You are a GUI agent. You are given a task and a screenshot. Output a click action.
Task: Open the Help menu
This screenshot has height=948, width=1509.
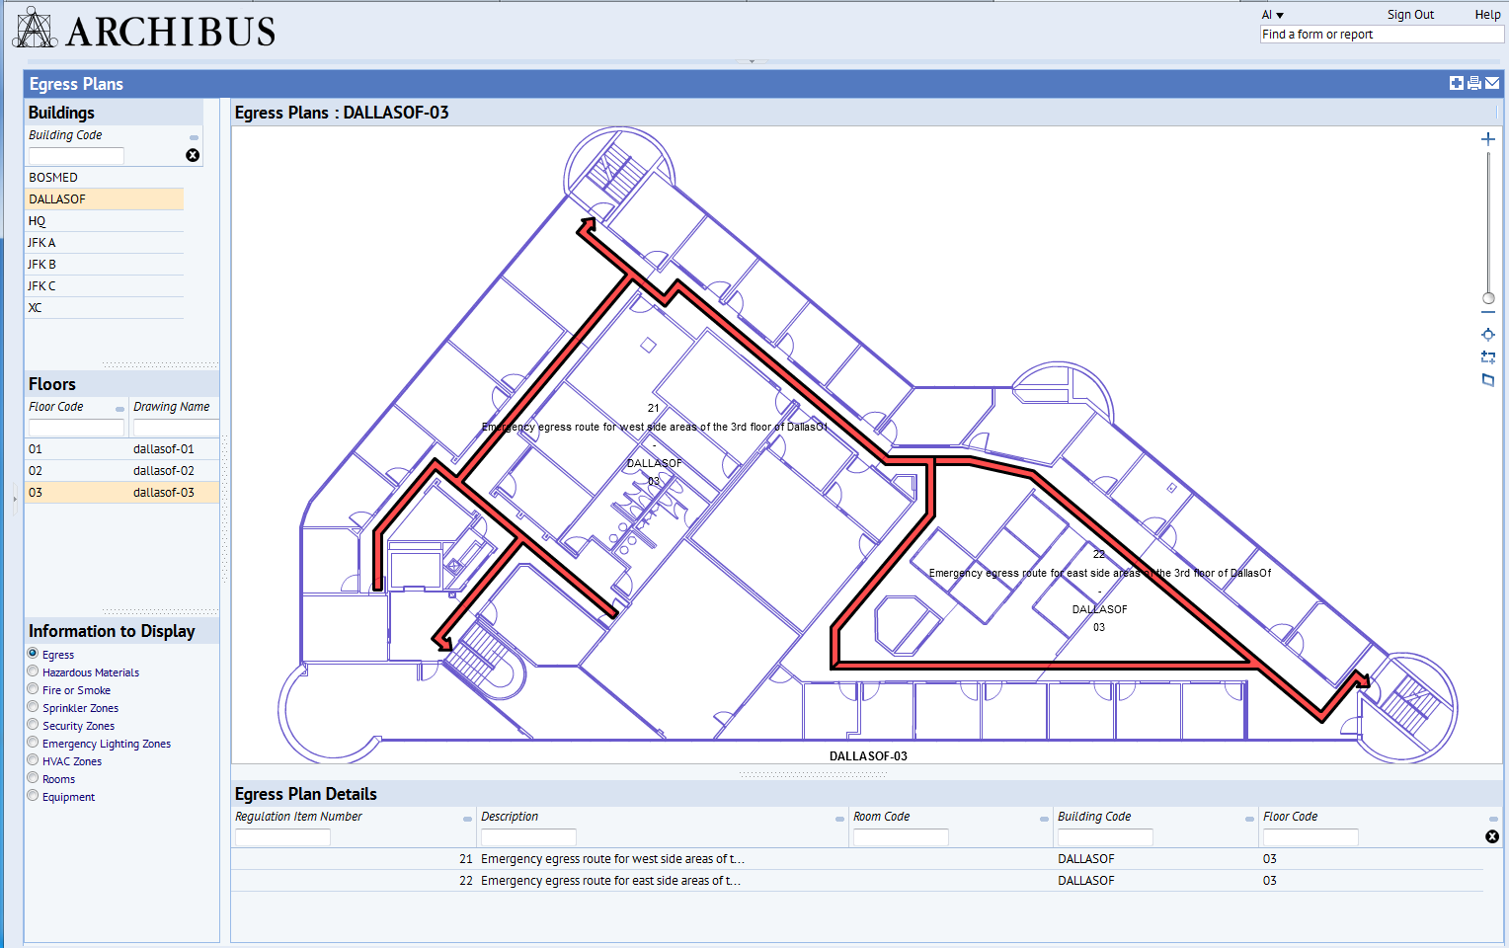pyautogui.click(x=1487, y=15)
